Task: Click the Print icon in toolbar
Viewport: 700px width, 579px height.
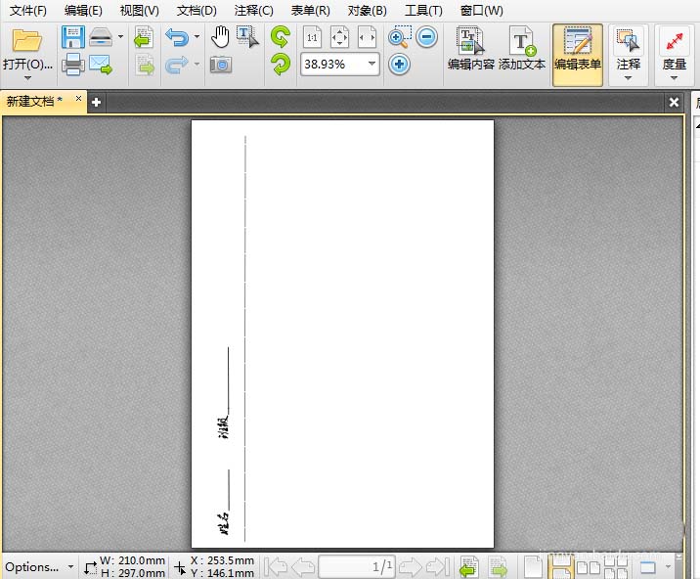Action: [x=72, y=65]
